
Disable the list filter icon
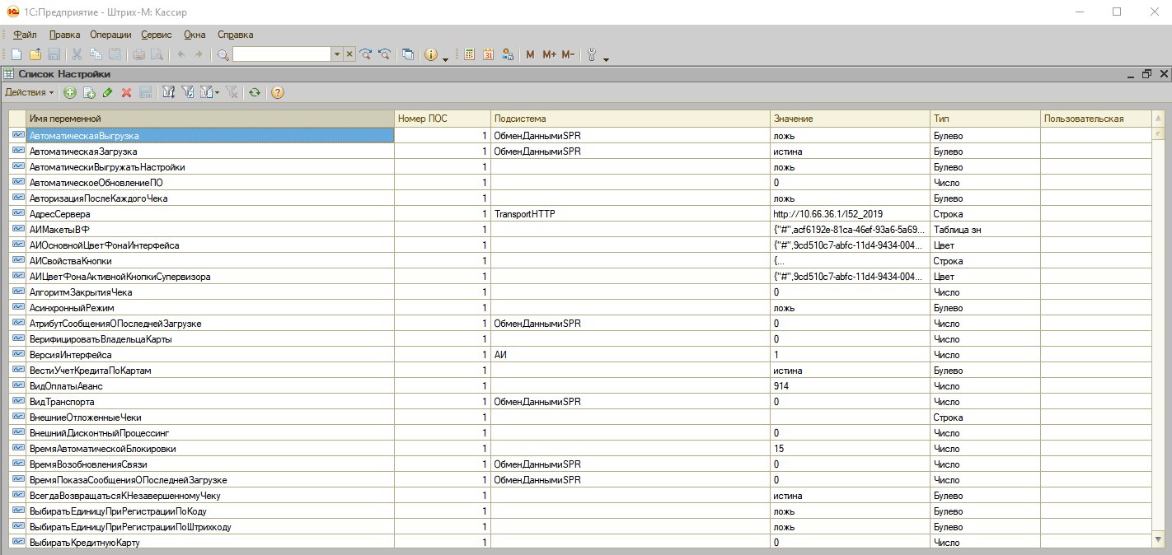coord(232,92)
